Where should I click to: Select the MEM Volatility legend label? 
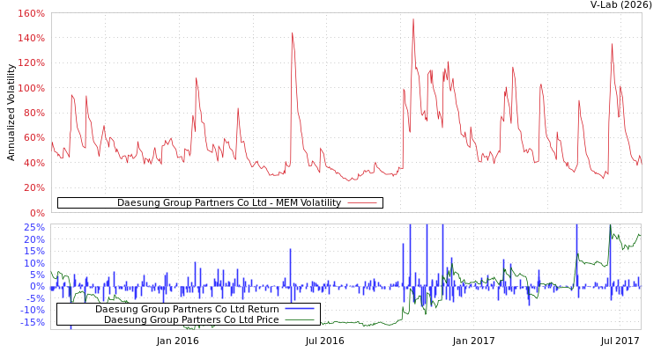pos(228,203)
